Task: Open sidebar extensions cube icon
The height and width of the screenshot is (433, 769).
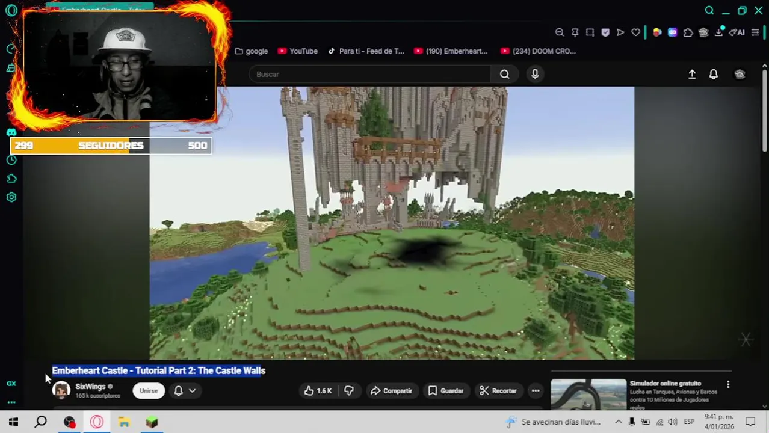Action: (x=11, y=179)
